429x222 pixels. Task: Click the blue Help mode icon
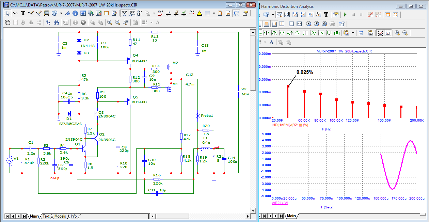(83, 13)
